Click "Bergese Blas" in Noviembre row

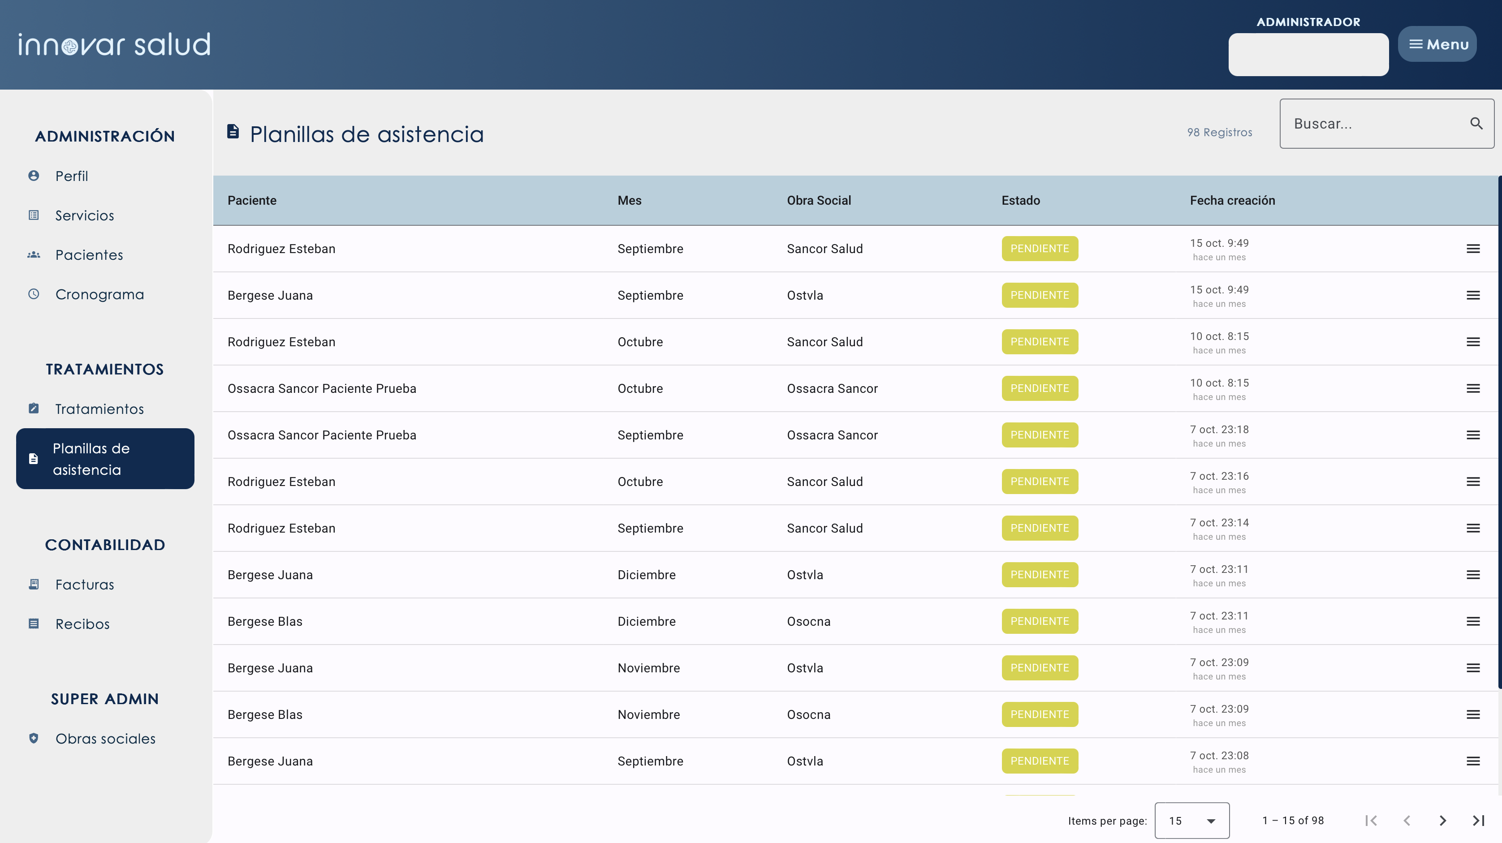coord(265,715)
